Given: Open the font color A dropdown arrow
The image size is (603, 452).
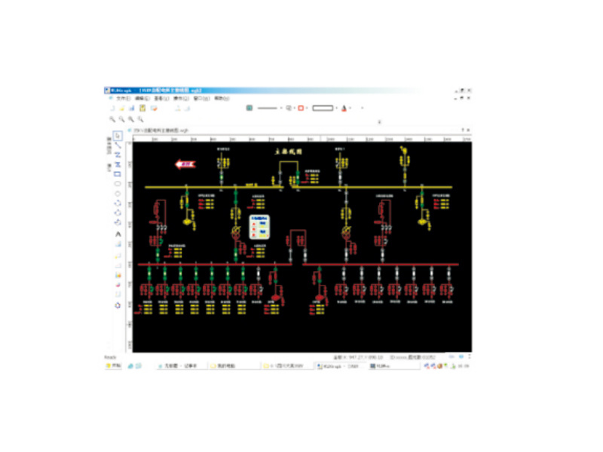Looking at the screenshot, I should click(350, 108).
